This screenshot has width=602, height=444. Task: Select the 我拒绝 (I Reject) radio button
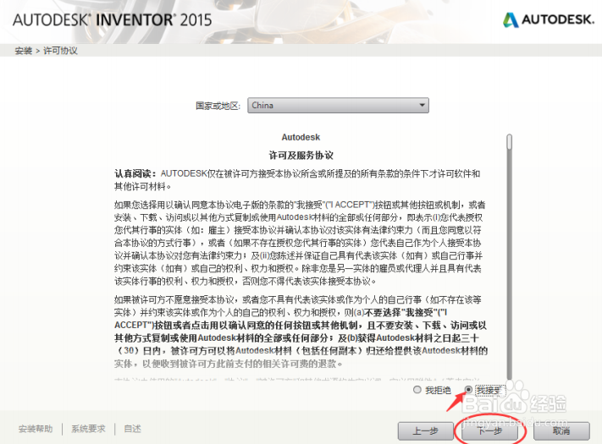tap(417, 390)
